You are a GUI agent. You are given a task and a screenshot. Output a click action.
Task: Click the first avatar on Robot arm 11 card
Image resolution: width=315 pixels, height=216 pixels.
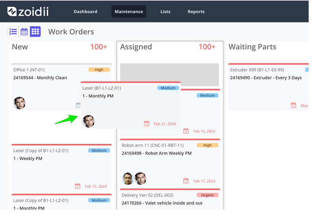click(x=128, y=179)
